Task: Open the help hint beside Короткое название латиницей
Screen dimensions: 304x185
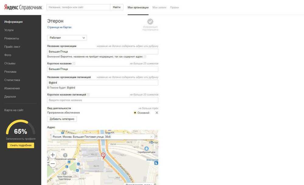Action: (x=88, y=95)
